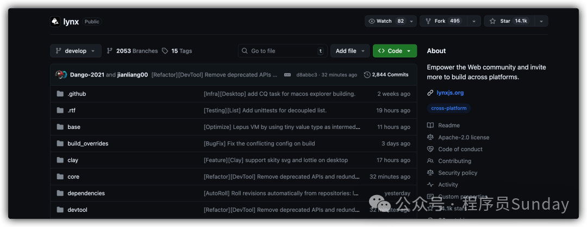Focus the Go to file search field
Screen dimensions: 587x227
tap(283, 51)
